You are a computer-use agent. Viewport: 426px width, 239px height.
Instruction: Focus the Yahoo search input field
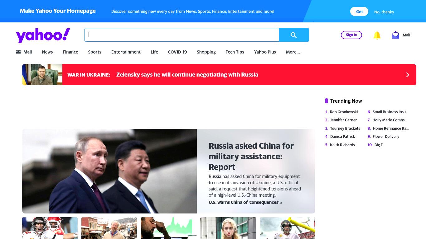(182, 35)
